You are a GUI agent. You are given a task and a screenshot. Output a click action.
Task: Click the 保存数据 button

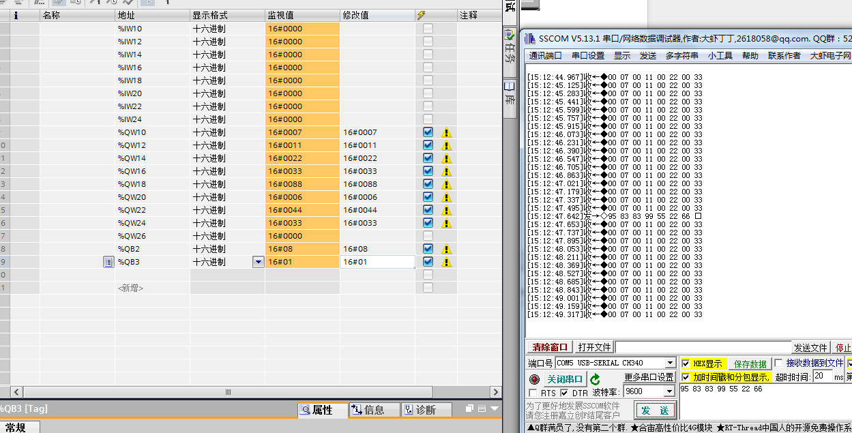point(750,363)
